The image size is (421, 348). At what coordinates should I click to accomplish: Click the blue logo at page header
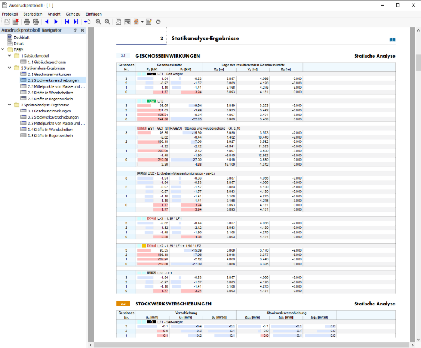(392, 40)
